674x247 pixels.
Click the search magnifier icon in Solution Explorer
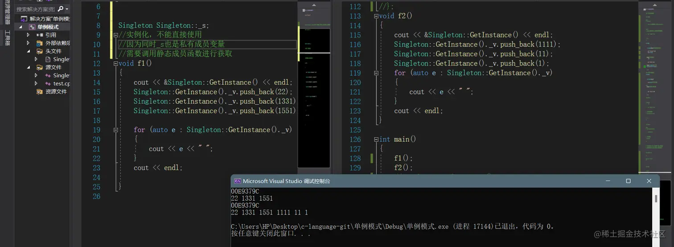[60, 9]
